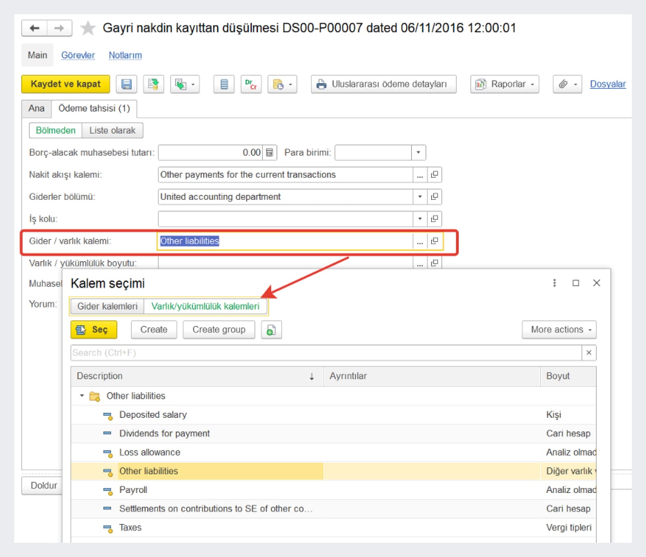Click the Kaydet ve kapat button
This screenshot has width=646, height=557.
(x=65, y=84)
